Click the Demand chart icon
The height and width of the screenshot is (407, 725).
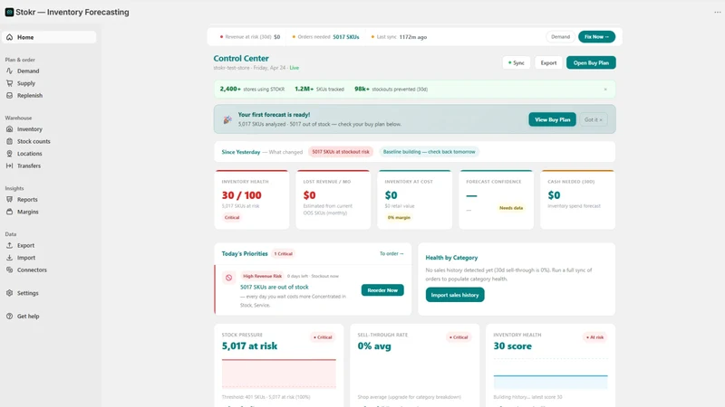[x=9, y=71]
